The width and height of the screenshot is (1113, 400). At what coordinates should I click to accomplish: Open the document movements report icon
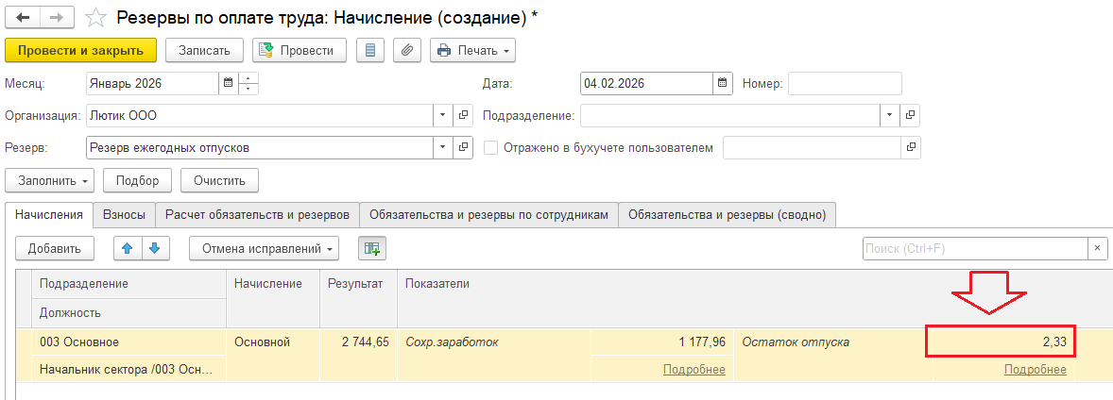point(369,50)
